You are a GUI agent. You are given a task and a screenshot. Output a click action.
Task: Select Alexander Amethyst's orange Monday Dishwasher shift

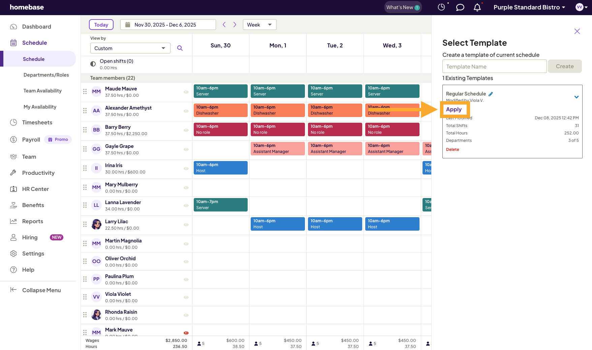278,110
